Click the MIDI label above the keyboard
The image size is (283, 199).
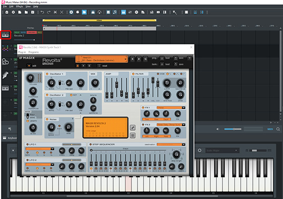270,129
